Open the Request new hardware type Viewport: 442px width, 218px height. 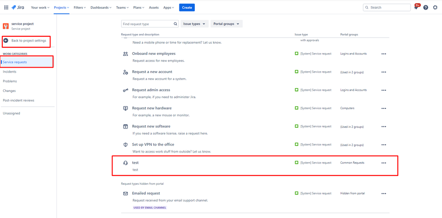[x=151, y=108]
